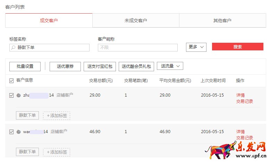This screenshot has width=270, height=163.
Task: Uncheck the checkbox for customer wan…14
Action: point(11,132)
